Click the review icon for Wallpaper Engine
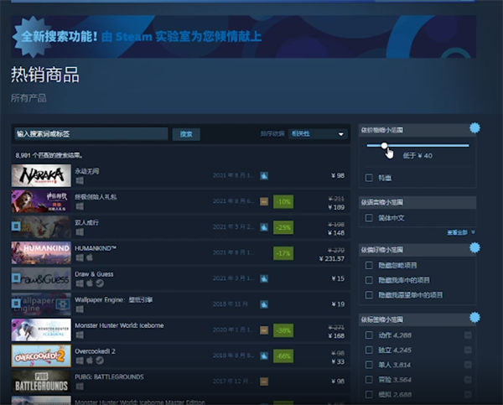The height and width of the screenshot is (405, 503). click(x=264, y=304)
